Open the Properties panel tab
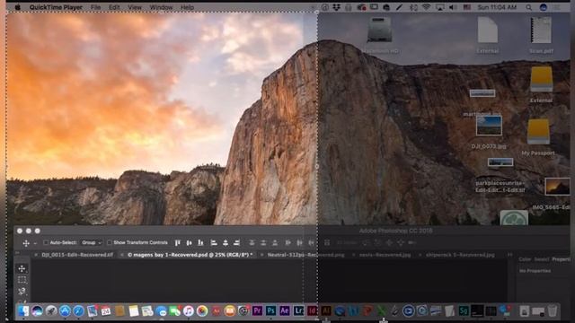 pyautogui.click(x=561, y=259)
